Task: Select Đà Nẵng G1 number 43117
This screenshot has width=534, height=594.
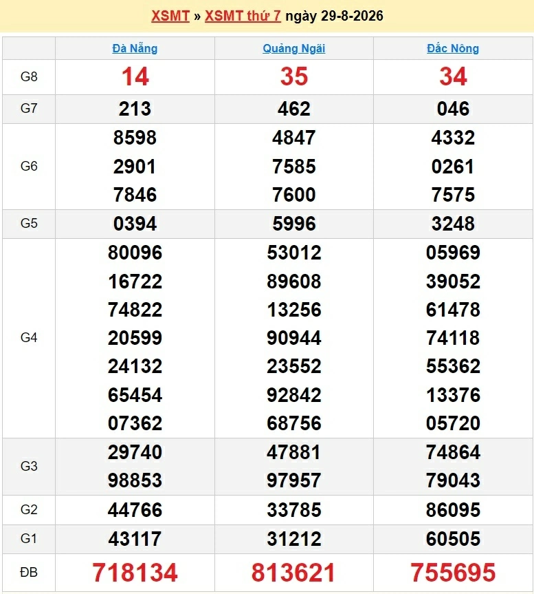Action: [135, 539]
